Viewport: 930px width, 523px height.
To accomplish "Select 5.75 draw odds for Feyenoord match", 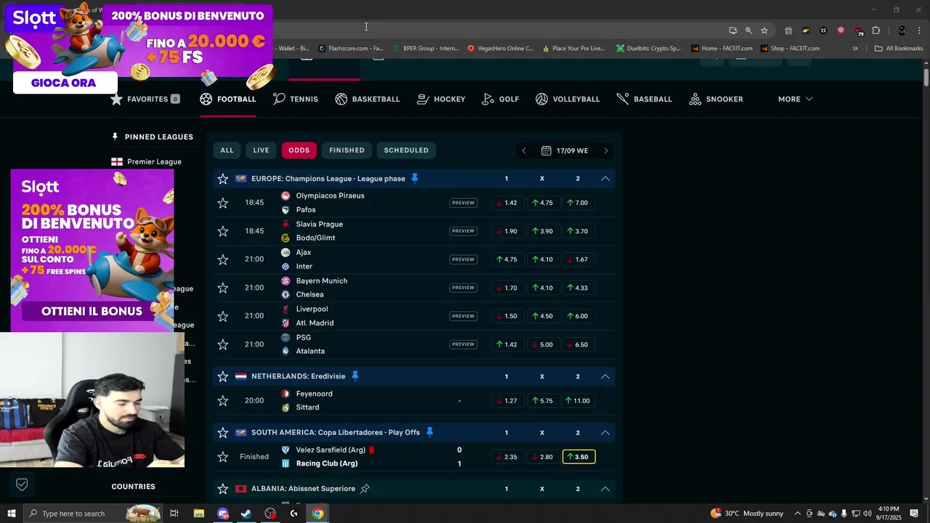I will [542, 400].
